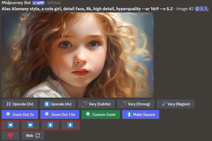Select Zoom Out 2x
212x141 pixels.
click(20, 114)
